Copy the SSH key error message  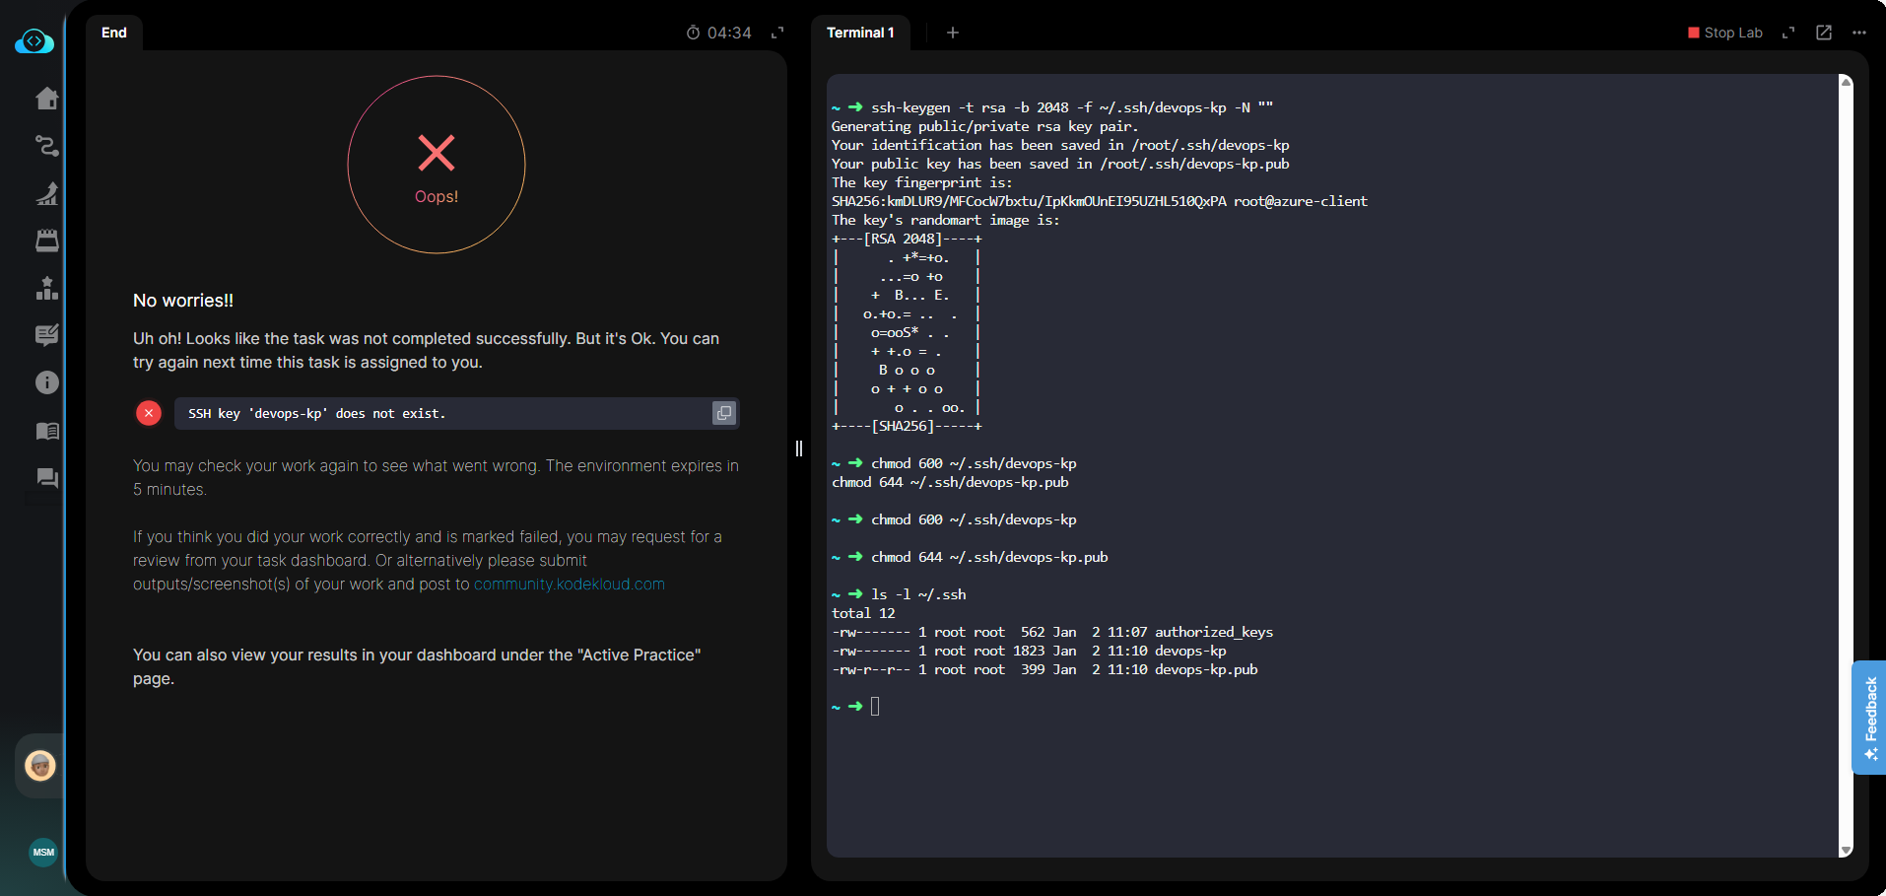click(723, 413)
